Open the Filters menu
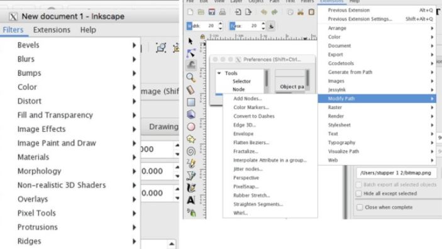 point(13,30)
